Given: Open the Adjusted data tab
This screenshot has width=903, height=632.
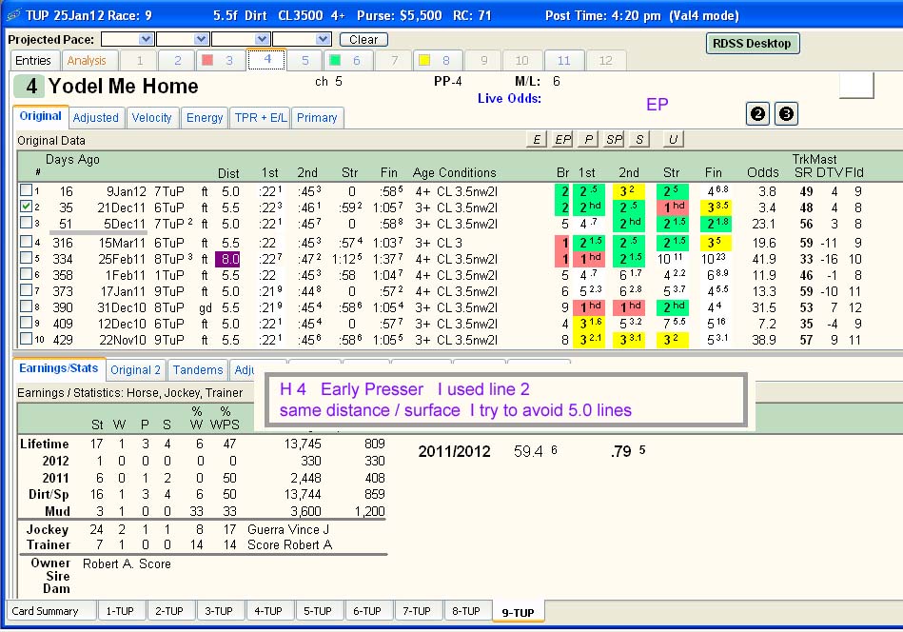Looking at the screenshot, I should point(95,117).
